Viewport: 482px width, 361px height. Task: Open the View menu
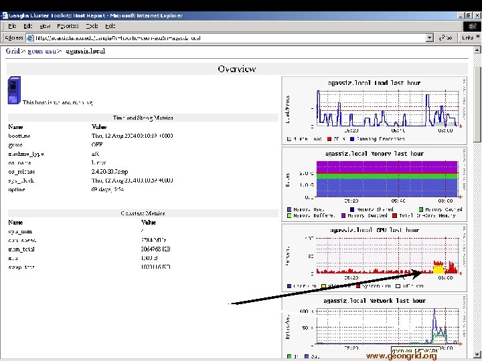pos(45,26)
